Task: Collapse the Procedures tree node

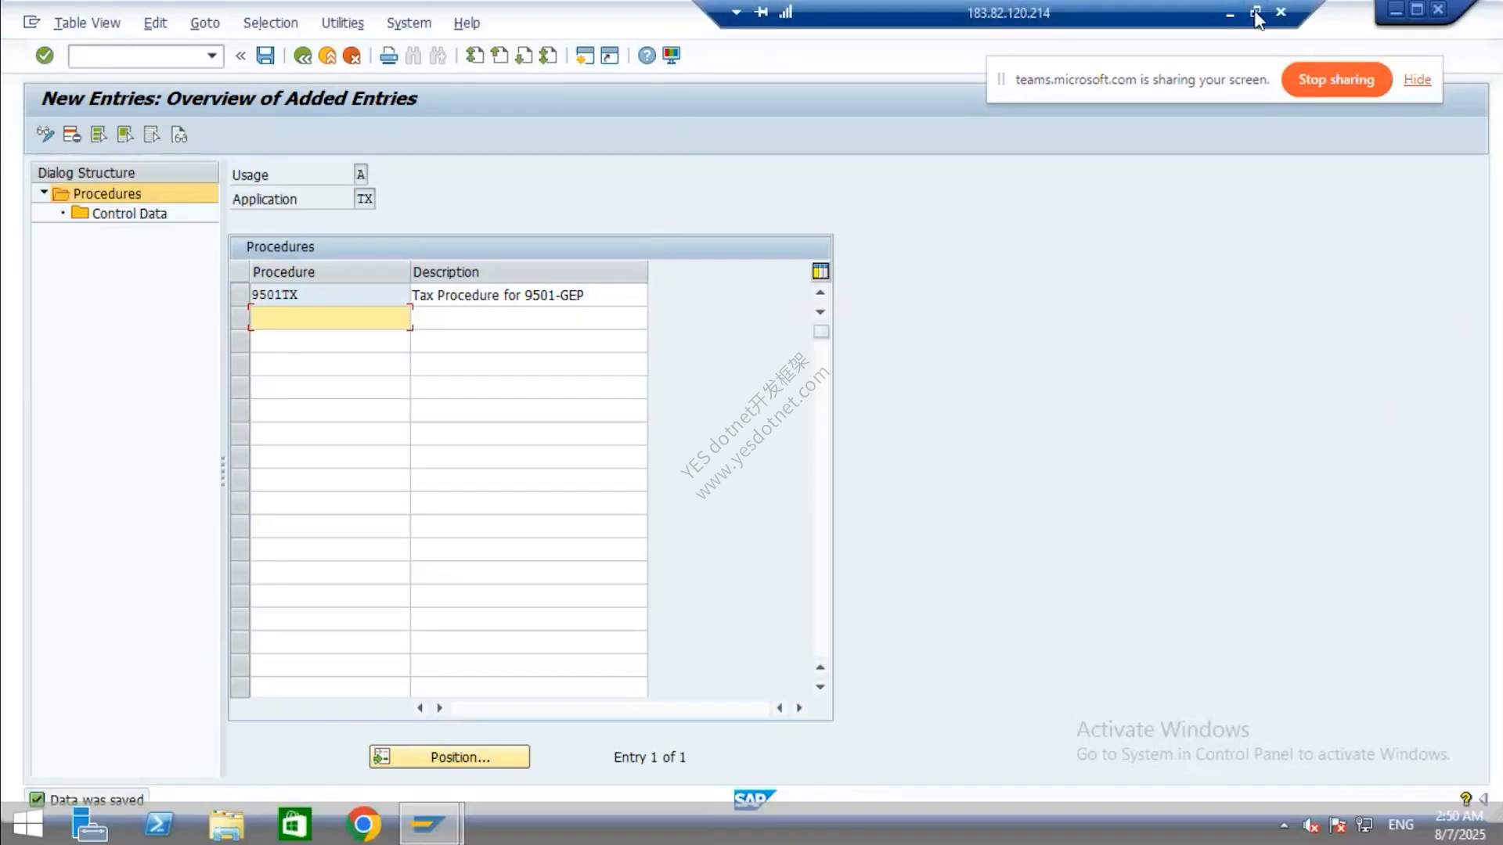Action: click(x=45, y=192)
